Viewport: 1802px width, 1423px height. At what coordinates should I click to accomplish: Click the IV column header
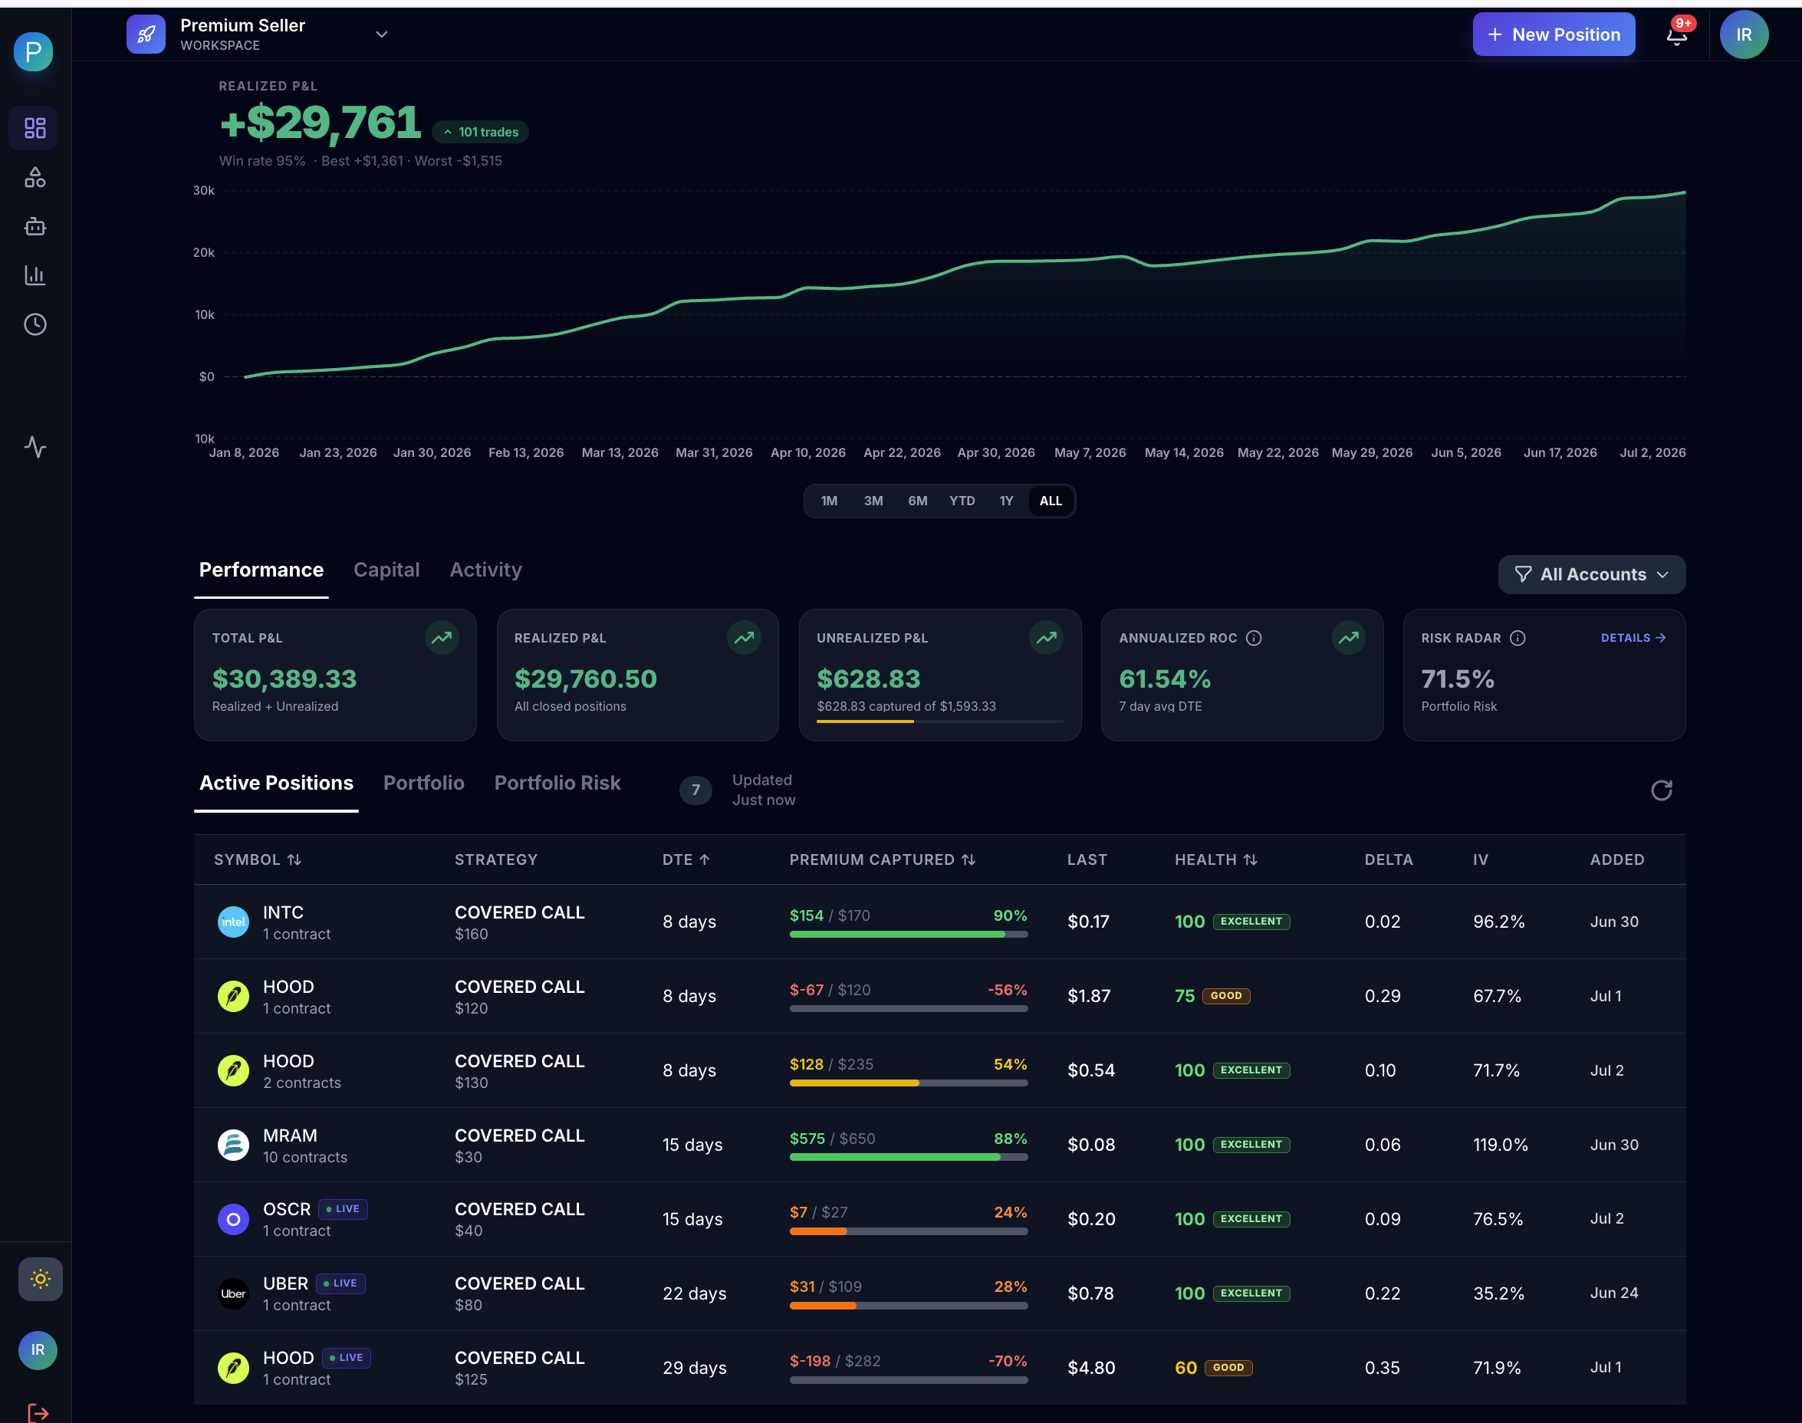[x=1481, y=859]
